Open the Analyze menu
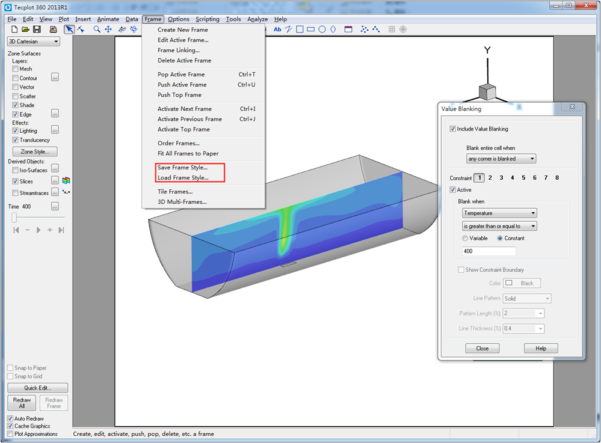This screenshot has height=443, width=601. (x=257, y=19)
